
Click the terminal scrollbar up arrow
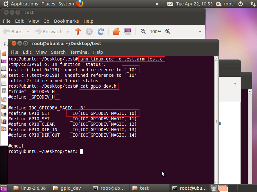click(x=216, y=58)
